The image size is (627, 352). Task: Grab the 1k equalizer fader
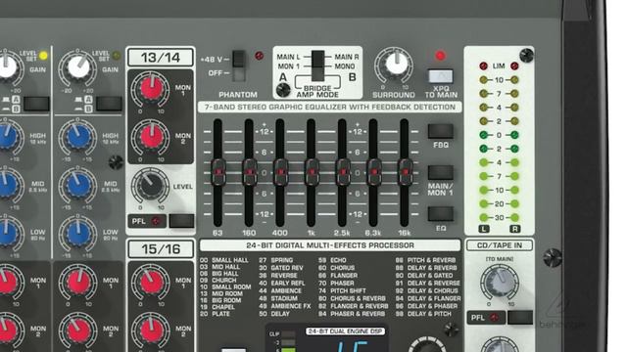312,172
